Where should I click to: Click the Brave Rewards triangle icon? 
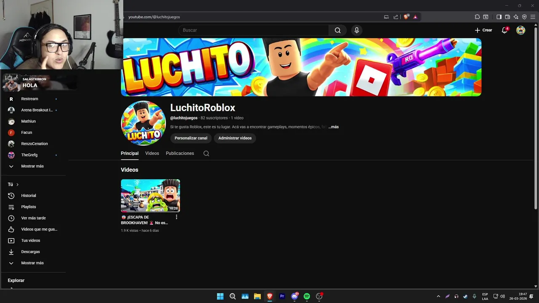click(x=415, y=17)
